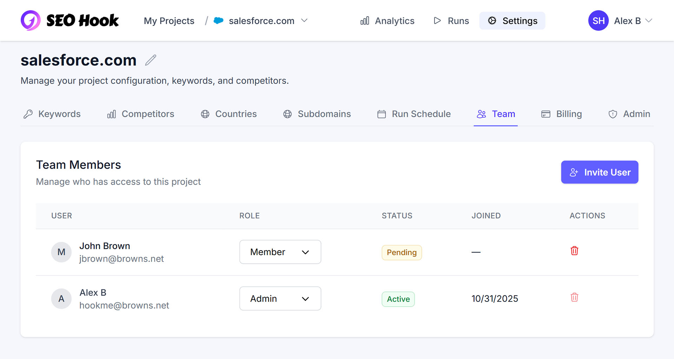674x359 pixels.
Task: Click the Settings gear icon
Action: click(x=492, y=21)
